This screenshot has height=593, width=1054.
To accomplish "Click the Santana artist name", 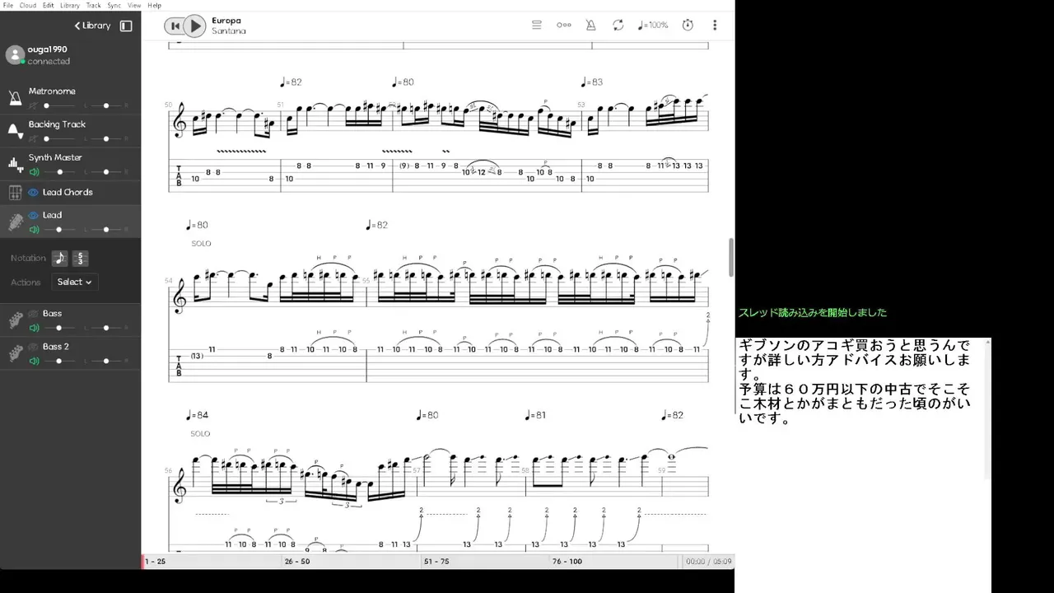I will (x=229, y=31).
